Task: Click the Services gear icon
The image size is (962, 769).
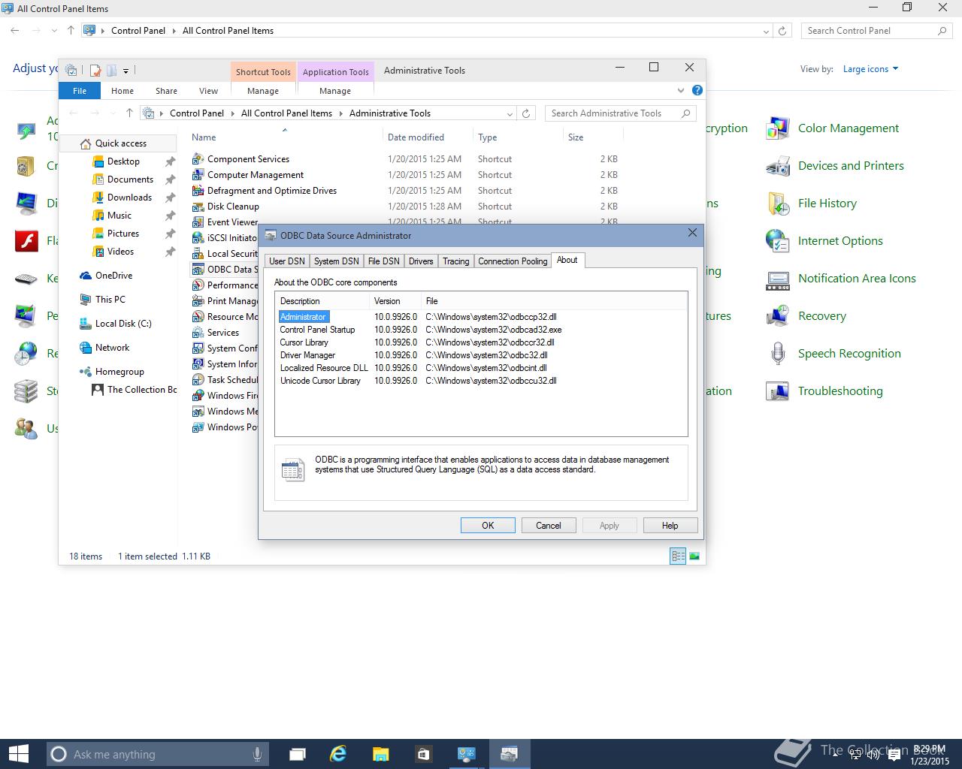Action: click(x=198, y=333)
